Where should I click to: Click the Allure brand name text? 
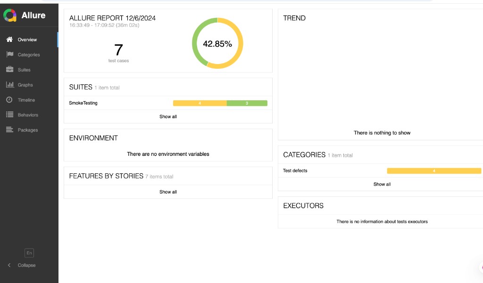pos(33,15)
